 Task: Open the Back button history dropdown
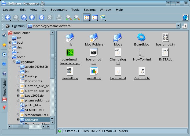(x=10, y=20)
